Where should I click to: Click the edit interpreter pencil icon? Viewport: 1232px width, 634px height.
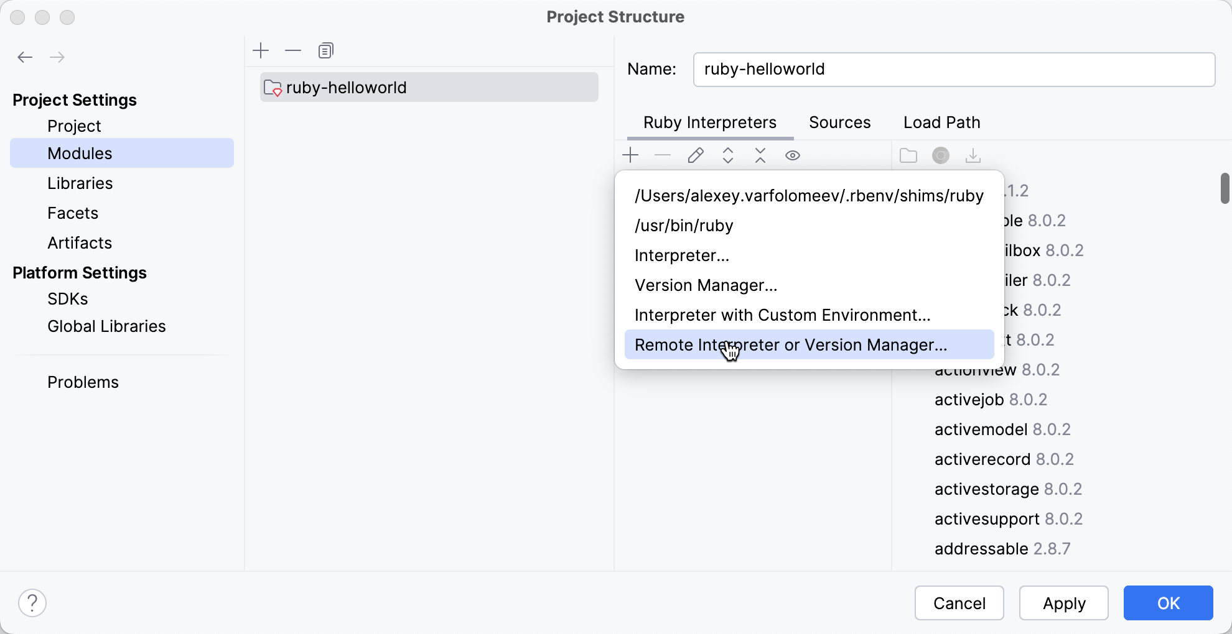(696, 155)
